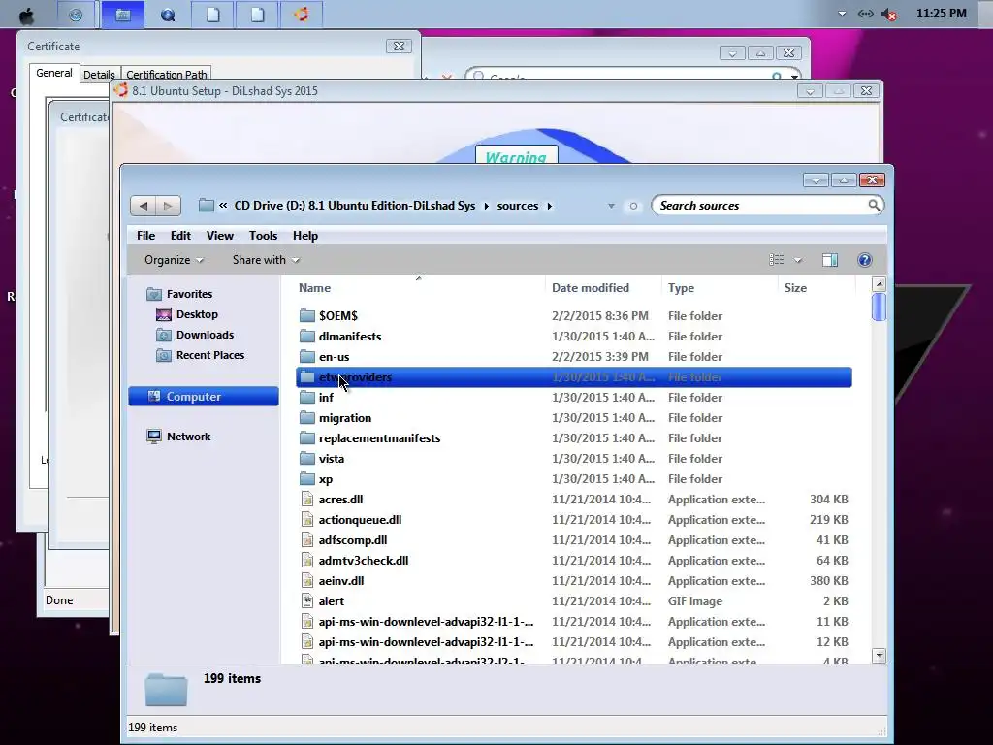Switch to Certification Path tab
The image size is (993, 745).
167,75
